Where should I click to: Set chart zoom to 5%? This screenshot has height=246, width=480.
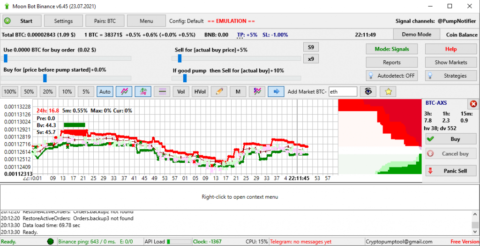point(86,91)
